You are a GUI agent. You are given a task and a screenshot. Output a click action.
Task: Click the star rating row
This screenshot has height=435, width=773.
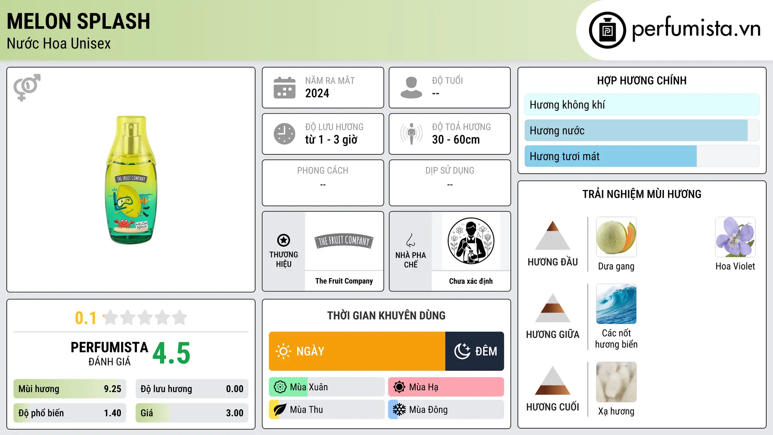click(x=145, y=318)
